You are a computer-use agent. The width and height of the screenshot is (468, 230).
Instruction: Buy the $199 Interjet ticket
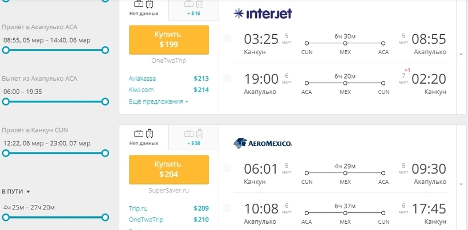(169, 40)
